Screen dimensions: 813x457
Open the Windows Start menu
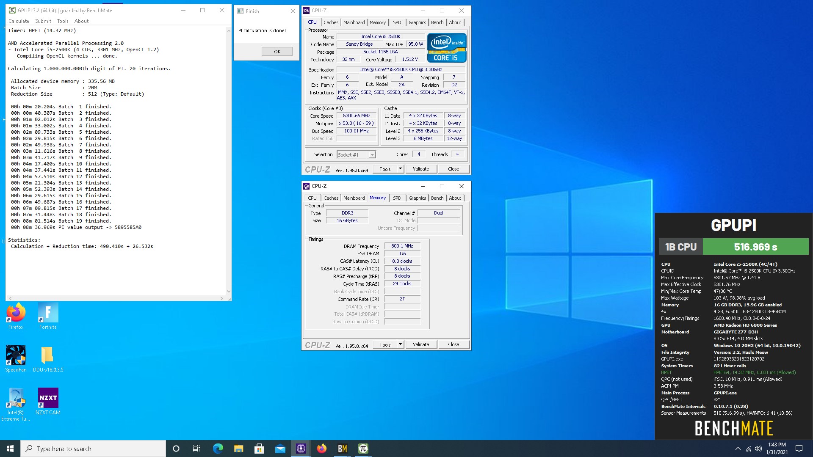10,449
